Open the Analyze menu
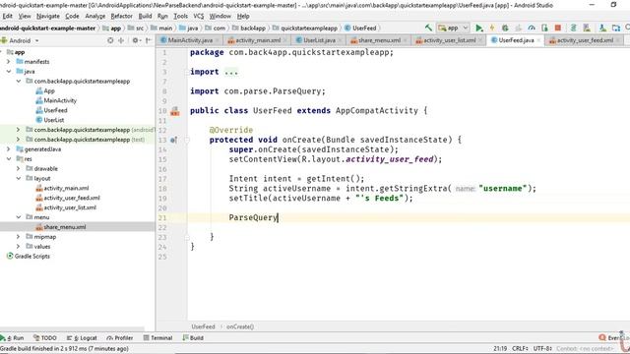Screen dimensions: 630x354 (95, 16)
